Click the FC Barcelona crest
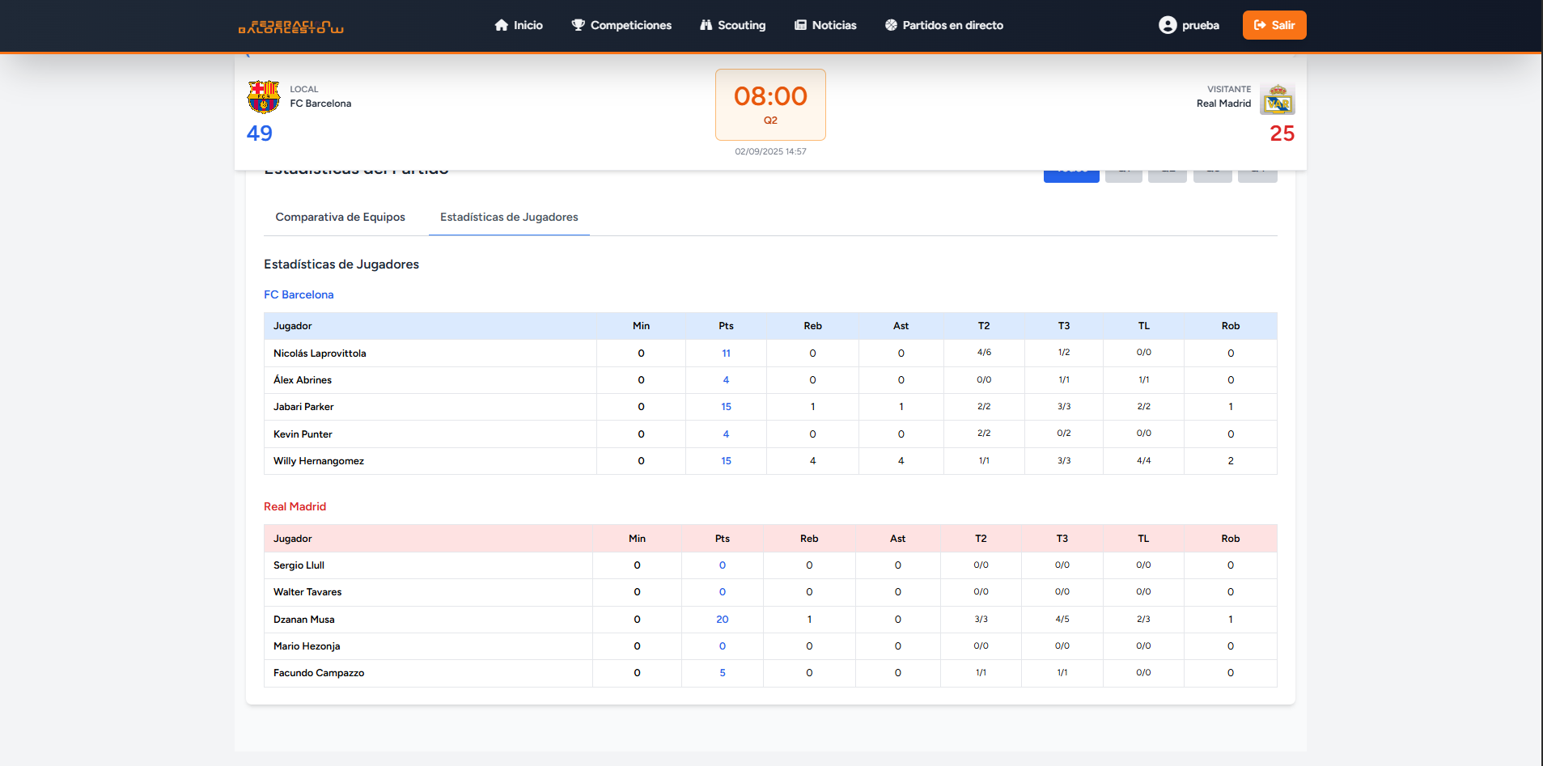Screen dimensions: 1543x766 (x=264, y=97)
